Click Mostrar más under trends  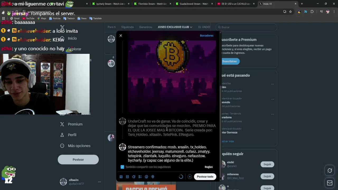click(228, 141)
